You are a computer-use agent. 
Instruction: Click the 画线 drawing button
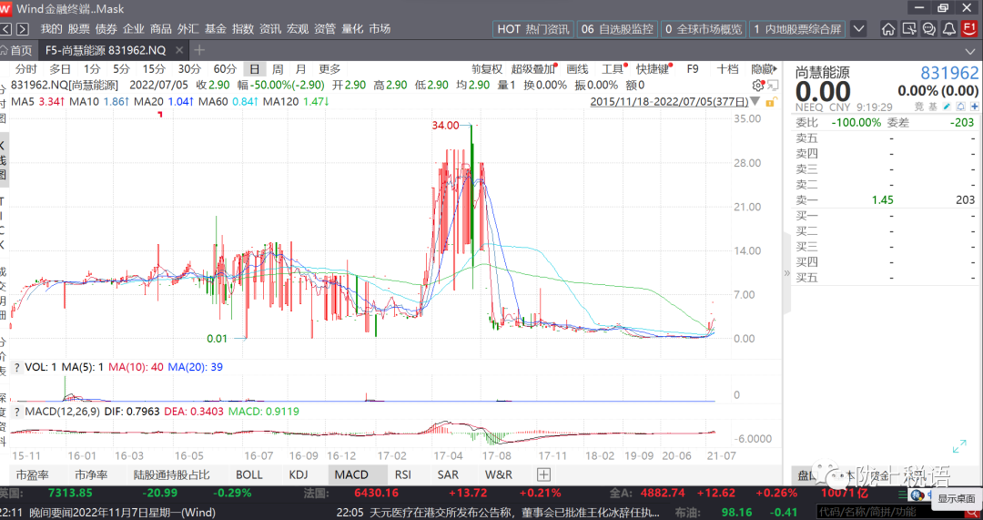point(577,69)
